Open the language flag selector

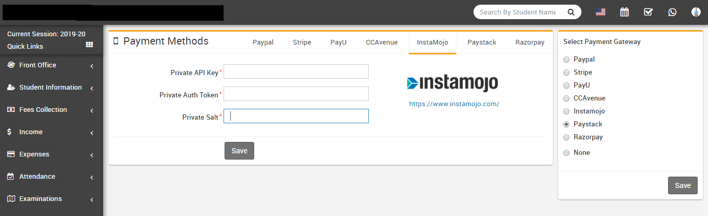tap(601, 12)
